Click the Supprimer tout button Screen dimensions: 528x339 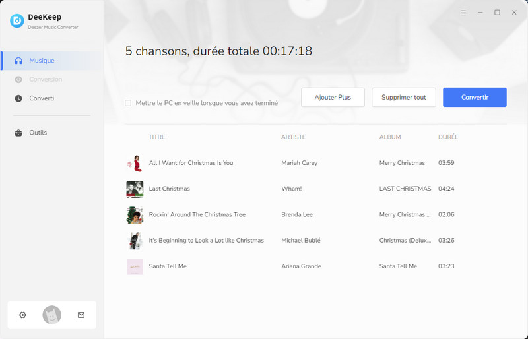pyautogui.click(x=404, y=98)
